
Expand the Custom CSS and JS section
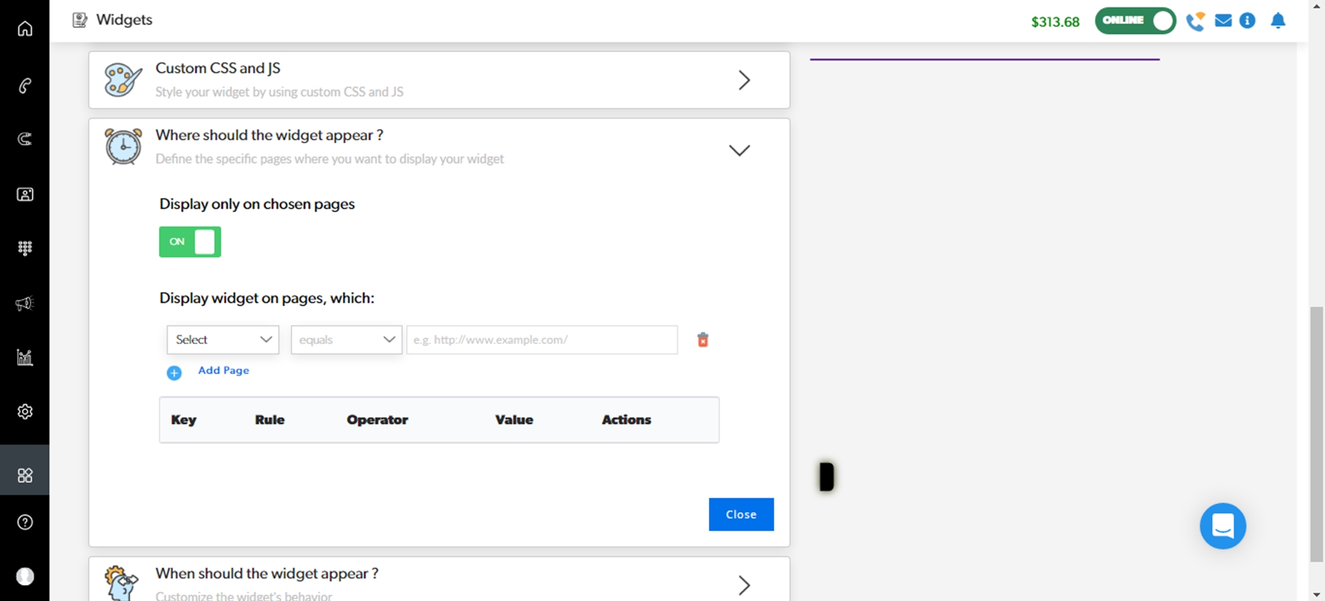click(743, 80)
